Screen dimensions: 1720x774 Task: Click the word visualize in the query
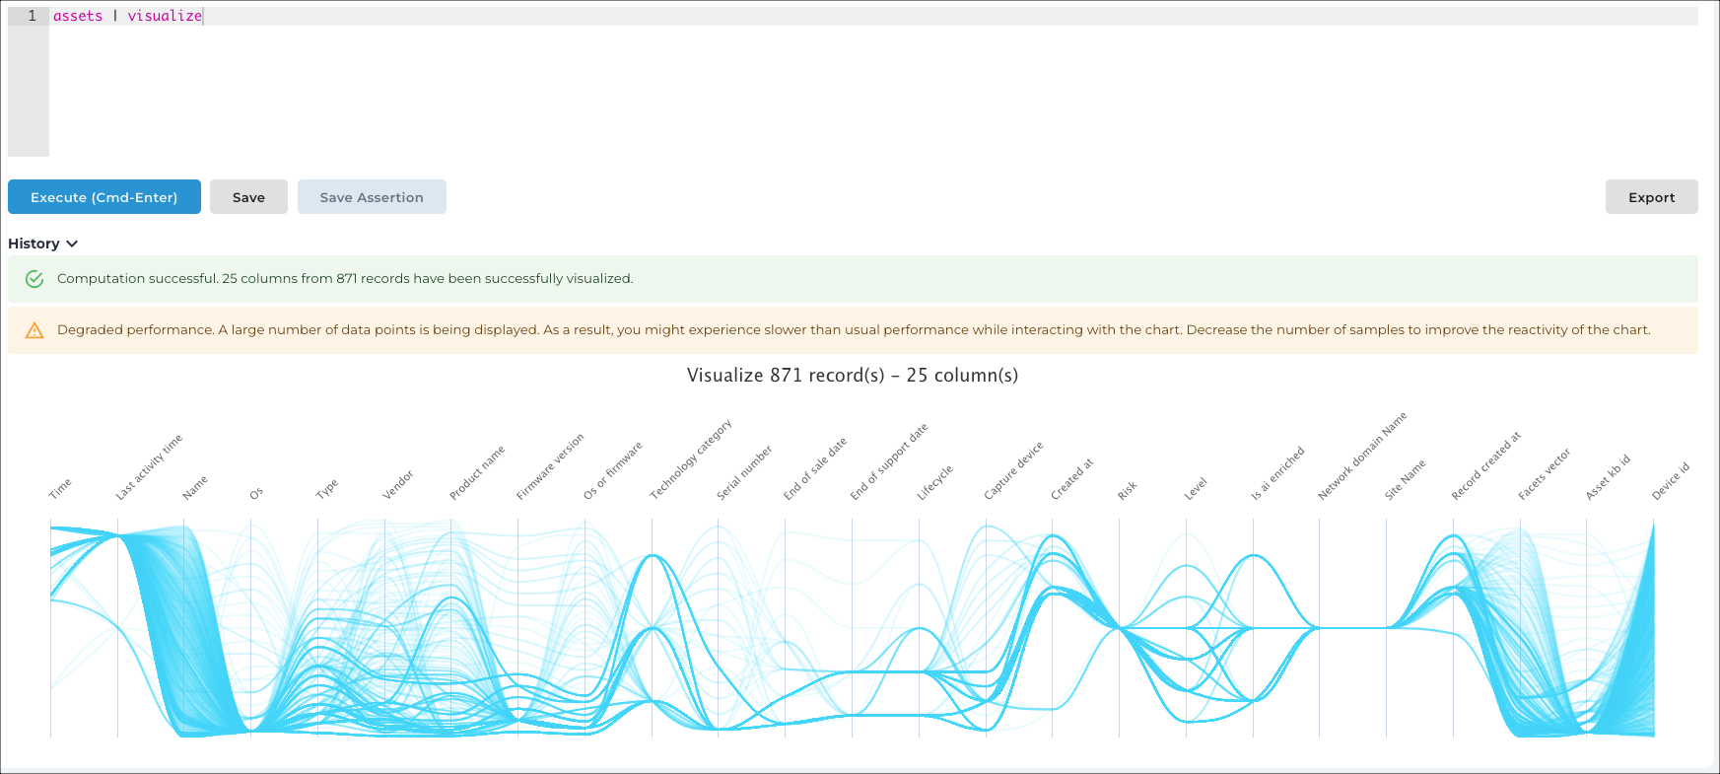click(165, 16)
